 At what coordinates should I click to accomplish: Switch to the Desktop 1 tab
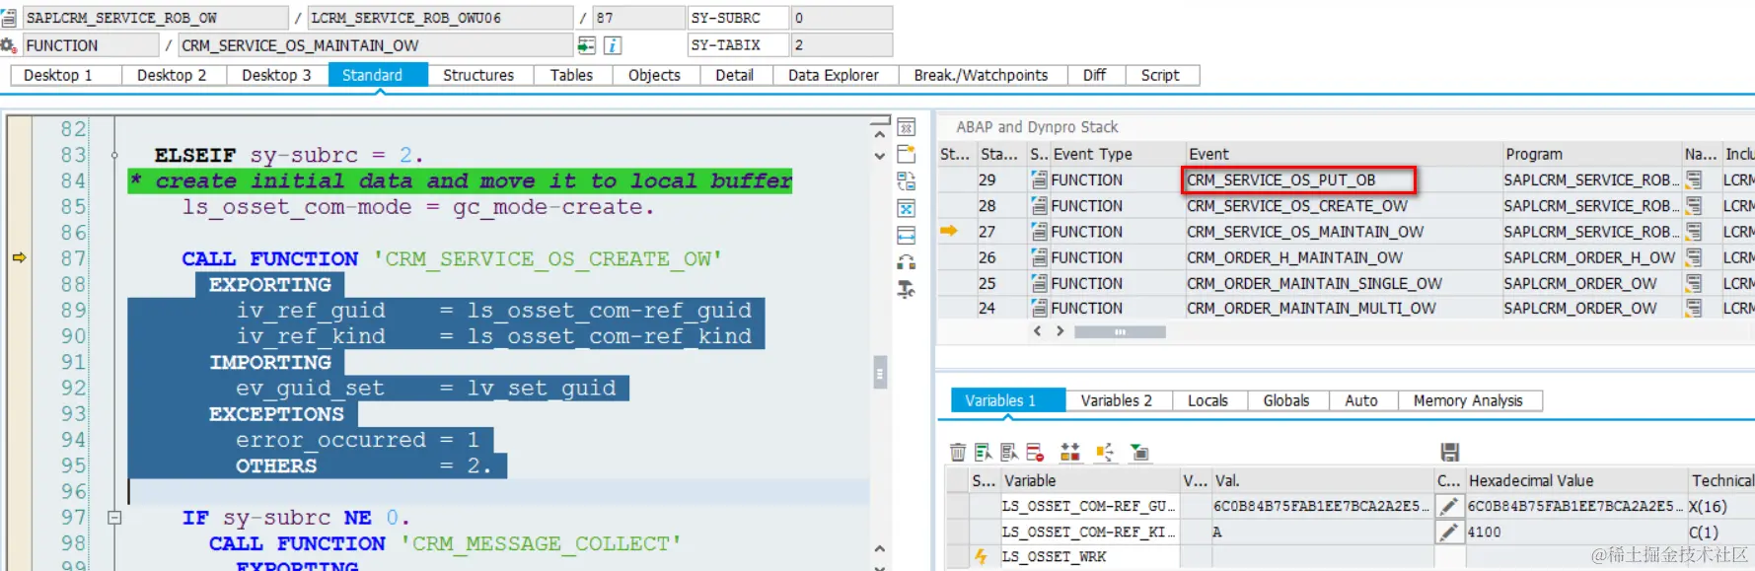[57, 75]
